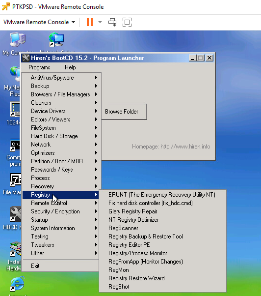
Task: Minimize the Program Launcher window
Action: pos(192,58)
